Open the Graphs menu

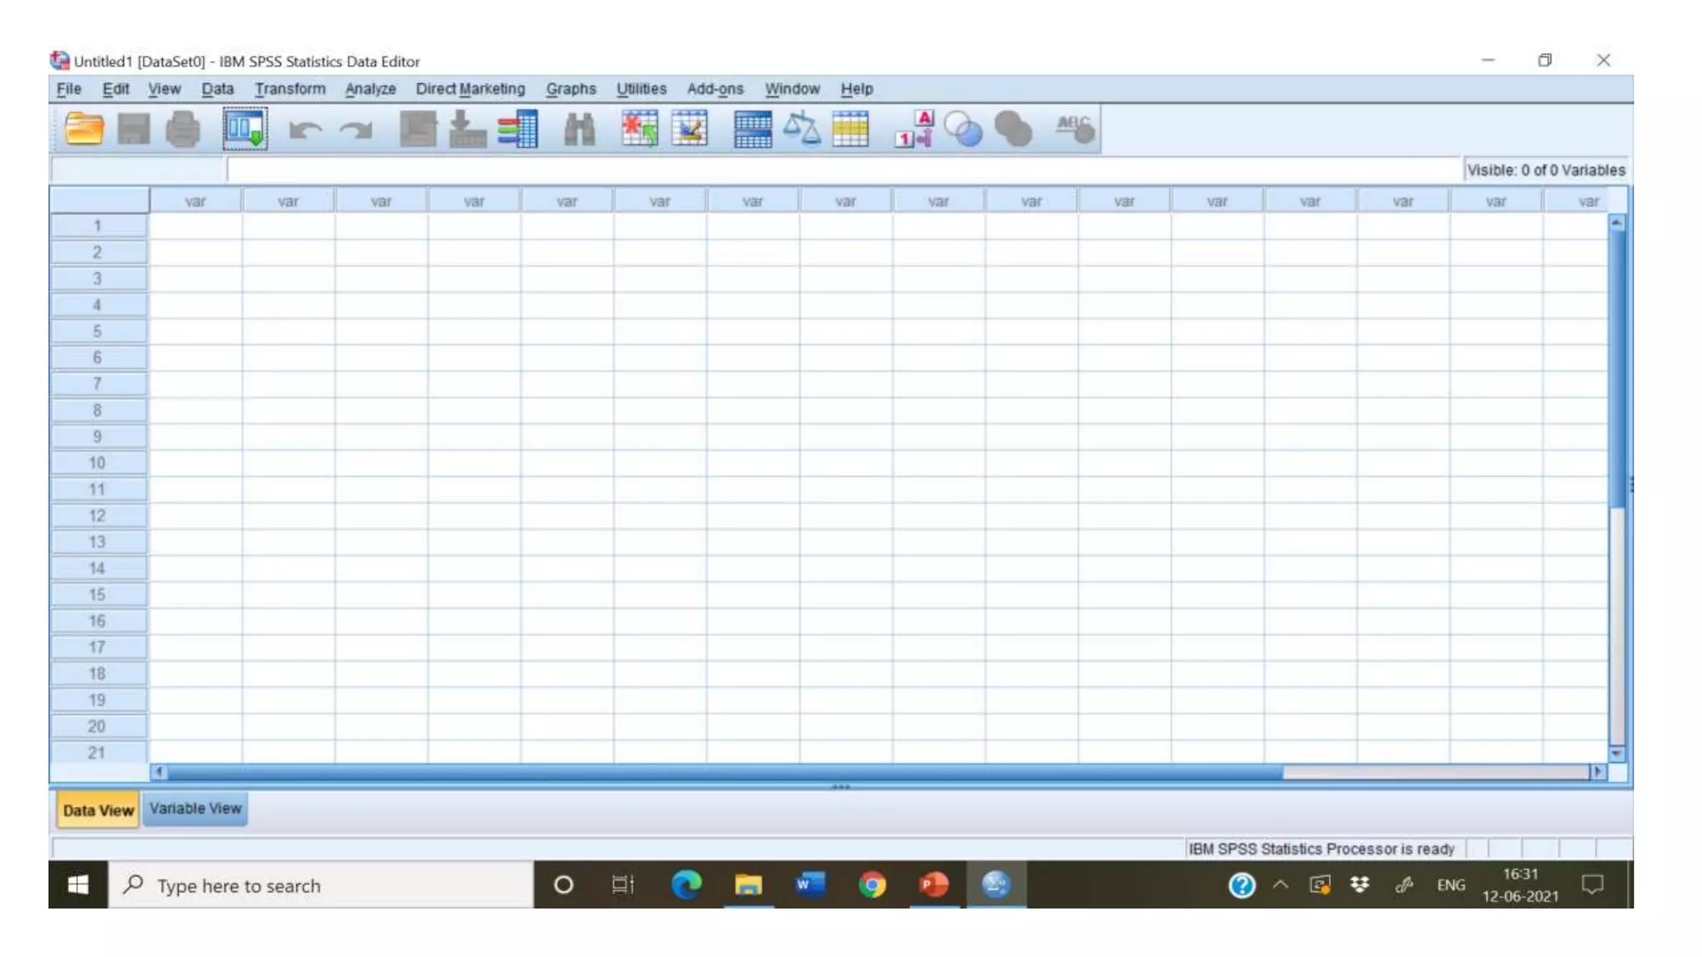(570, 89)
